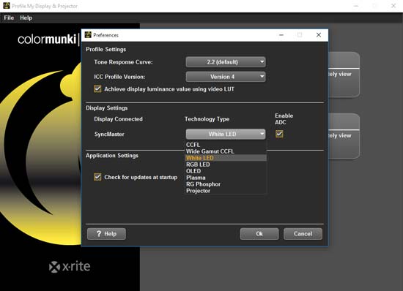The width and height of the screenshot is (403, 291).
Task: Open ICC Profile Version dropdown
Action: (226, 77)
